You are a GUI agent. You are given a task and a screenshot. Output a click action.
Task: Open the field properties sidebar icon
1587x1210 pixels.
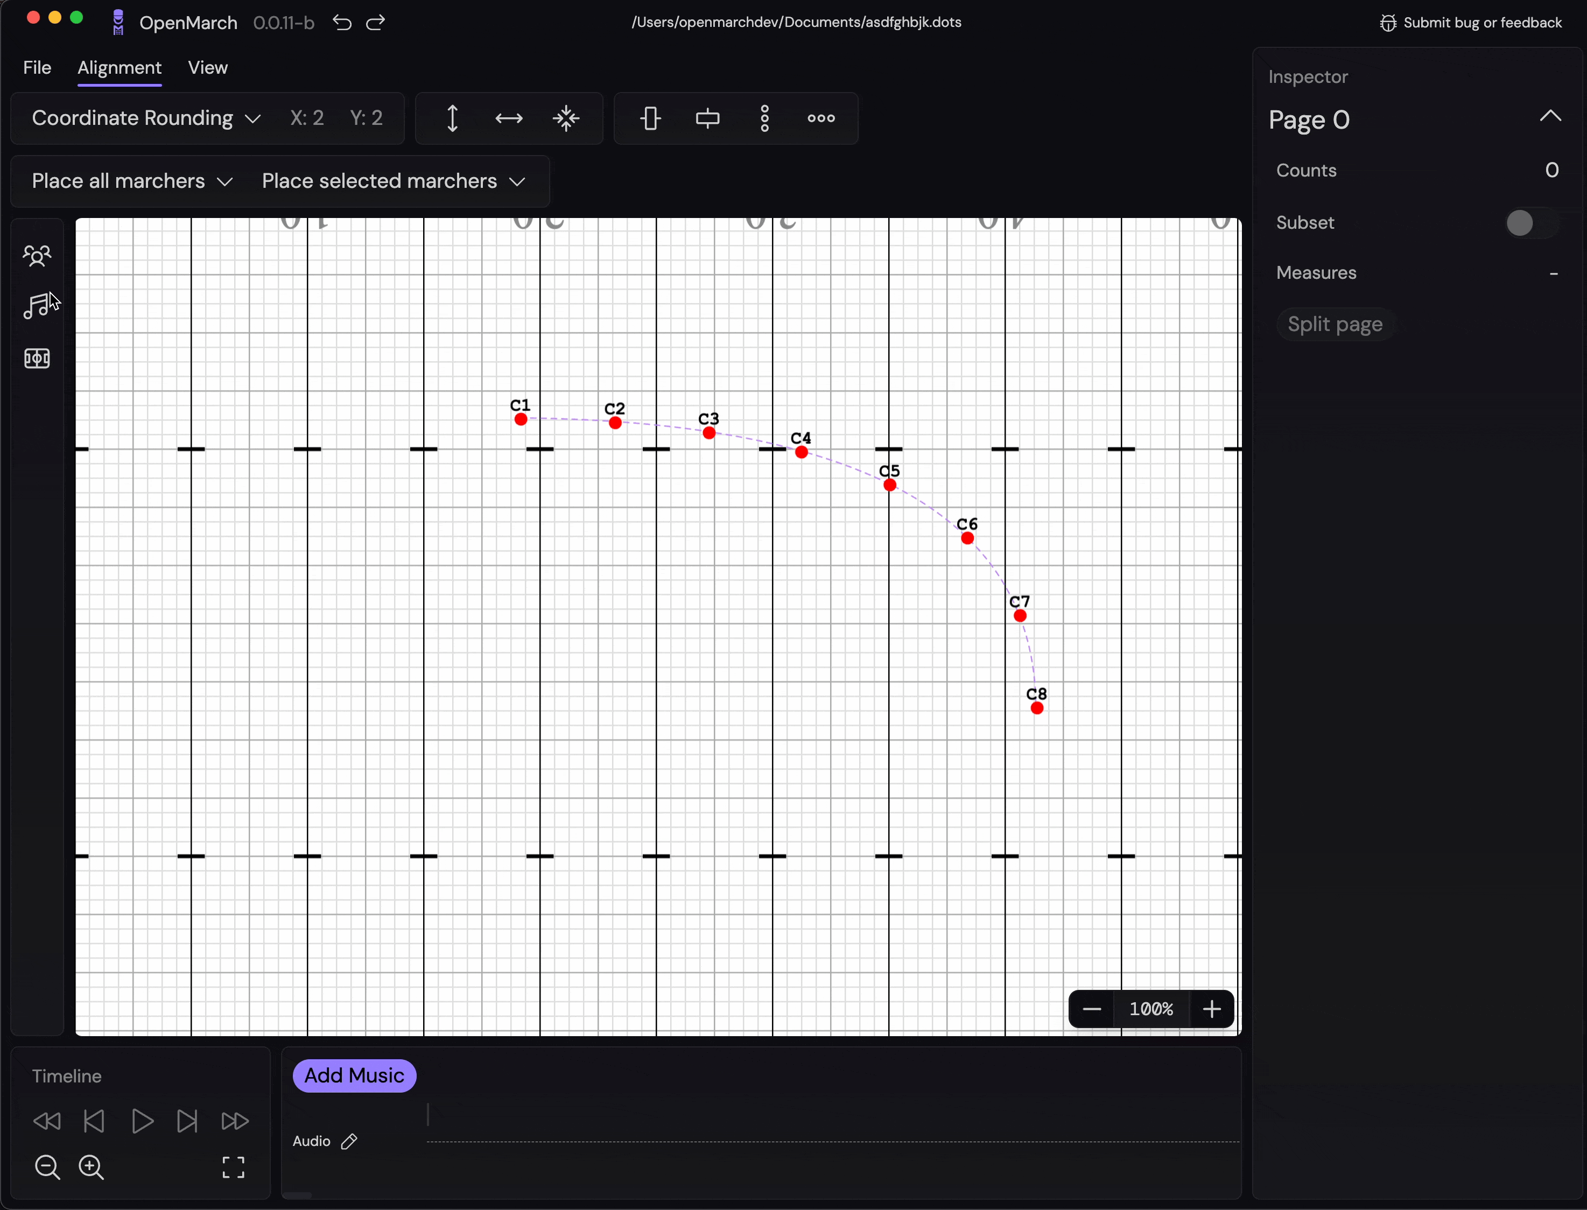[x=37, y=358]
